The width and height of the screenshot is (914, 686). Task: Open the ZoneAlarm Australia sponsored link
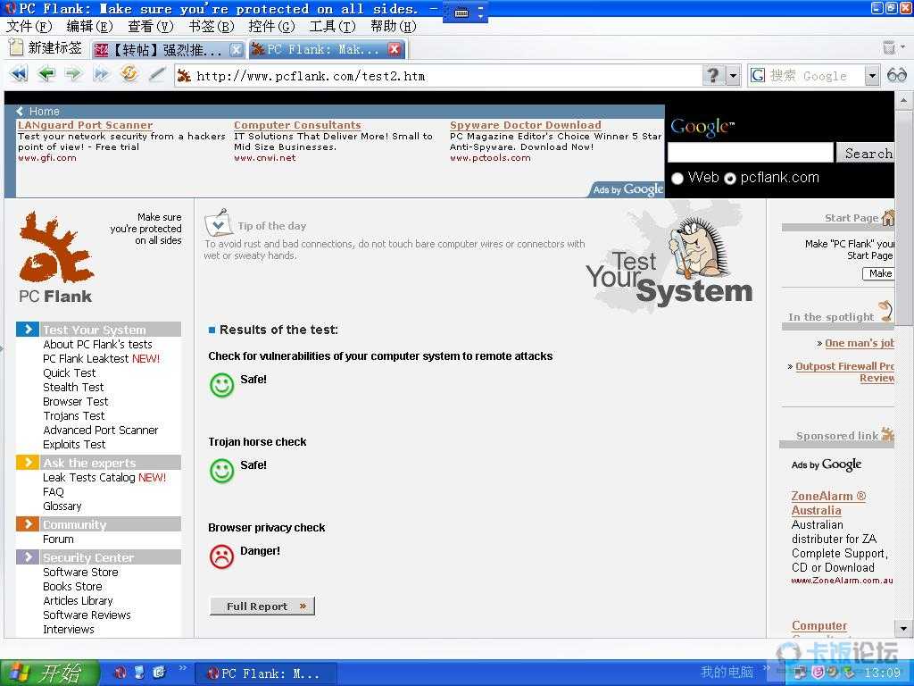[x=828, y=503]
